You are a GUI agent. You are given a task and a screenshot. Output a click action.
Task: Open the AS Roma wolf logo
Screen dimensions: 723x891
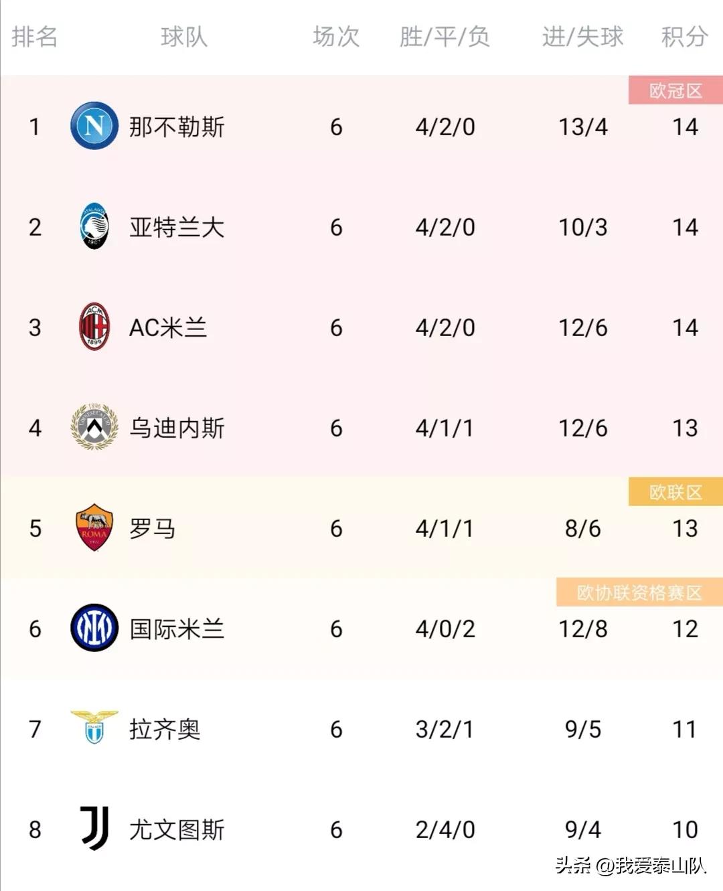94,528
